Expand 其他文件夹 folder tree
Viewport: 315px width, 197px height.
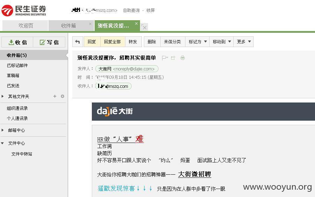[x=2, y=96]
